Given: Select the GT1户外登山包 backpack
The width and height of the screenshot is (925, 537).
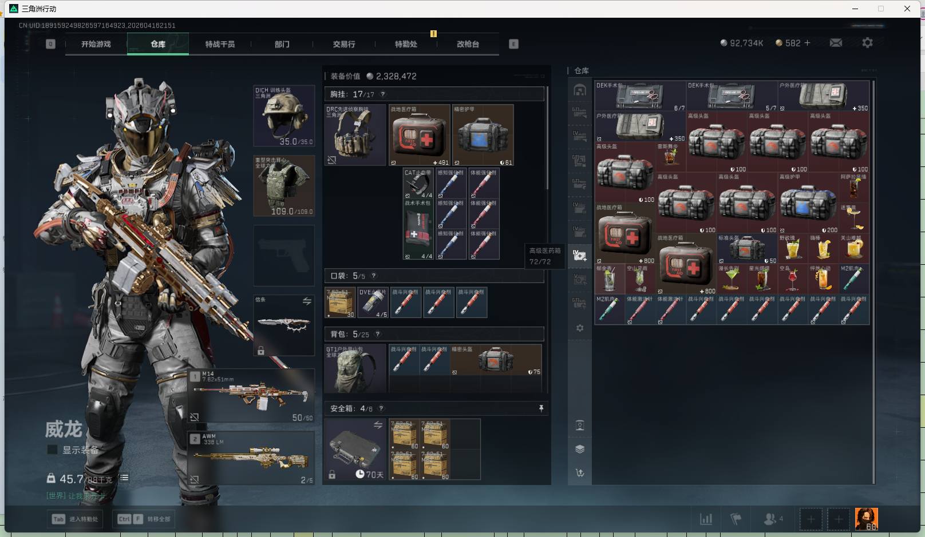Looking at the screenshot, I should [x=355, y=368].
